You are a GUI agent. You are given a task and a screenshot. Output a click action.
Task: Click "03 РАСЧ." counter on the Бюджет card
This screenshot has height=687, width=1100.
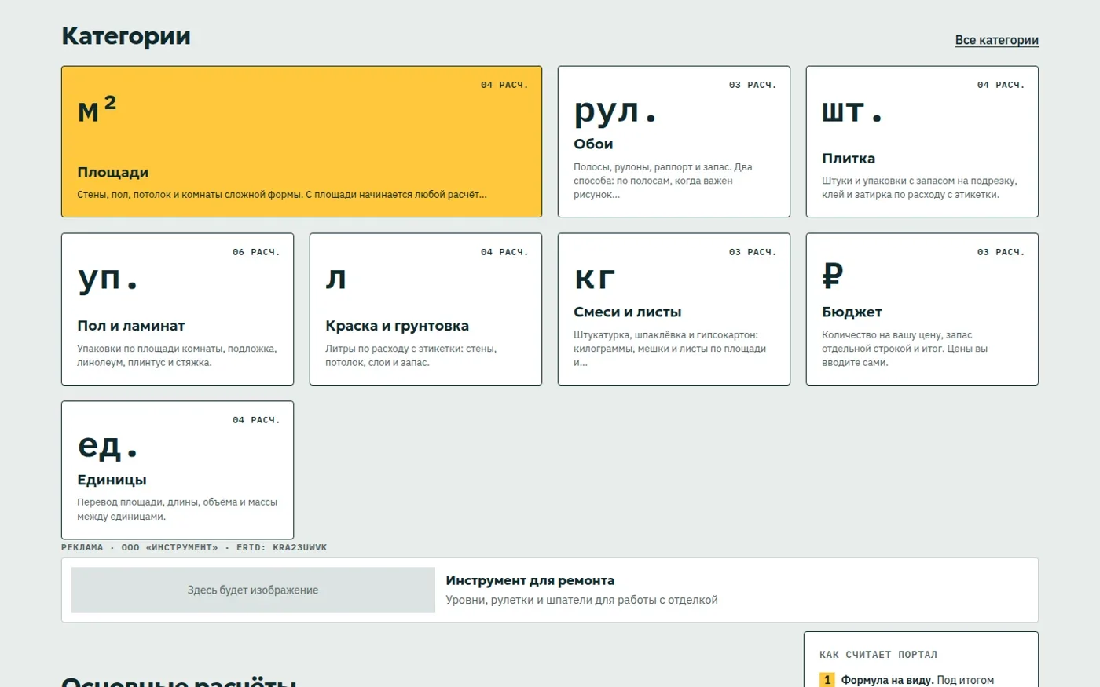[x=1001, y=252]
